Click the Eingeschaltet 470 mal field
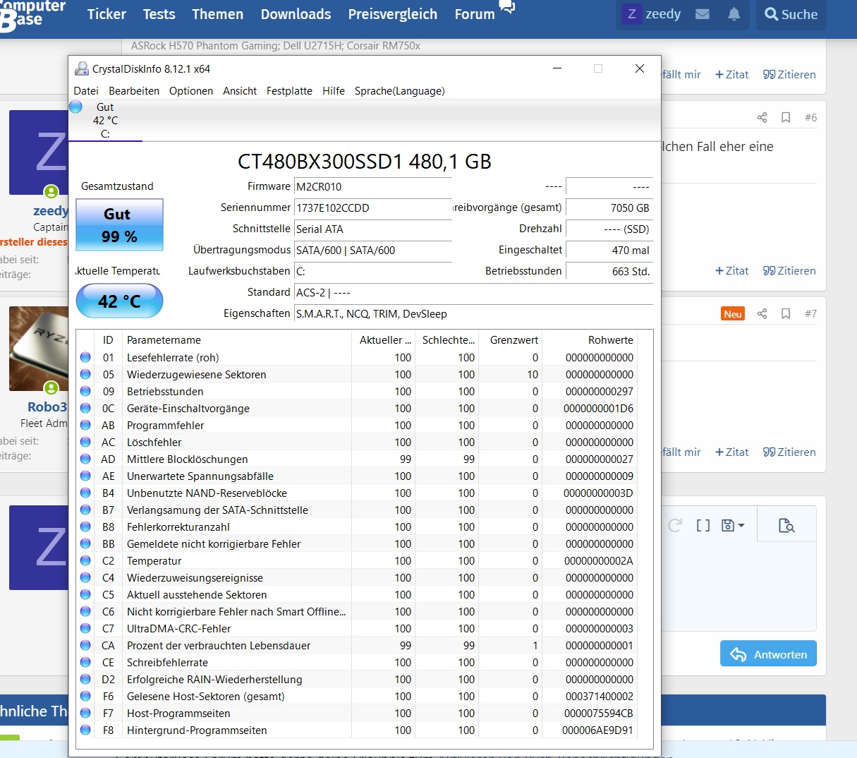Image resolution: width=857 pixels, height=758 pixels. coord(609,251)
